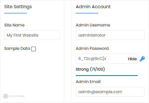Select the Admin Account heading
Viewport: 149px width, 103px height.
[x=93, y=7]
